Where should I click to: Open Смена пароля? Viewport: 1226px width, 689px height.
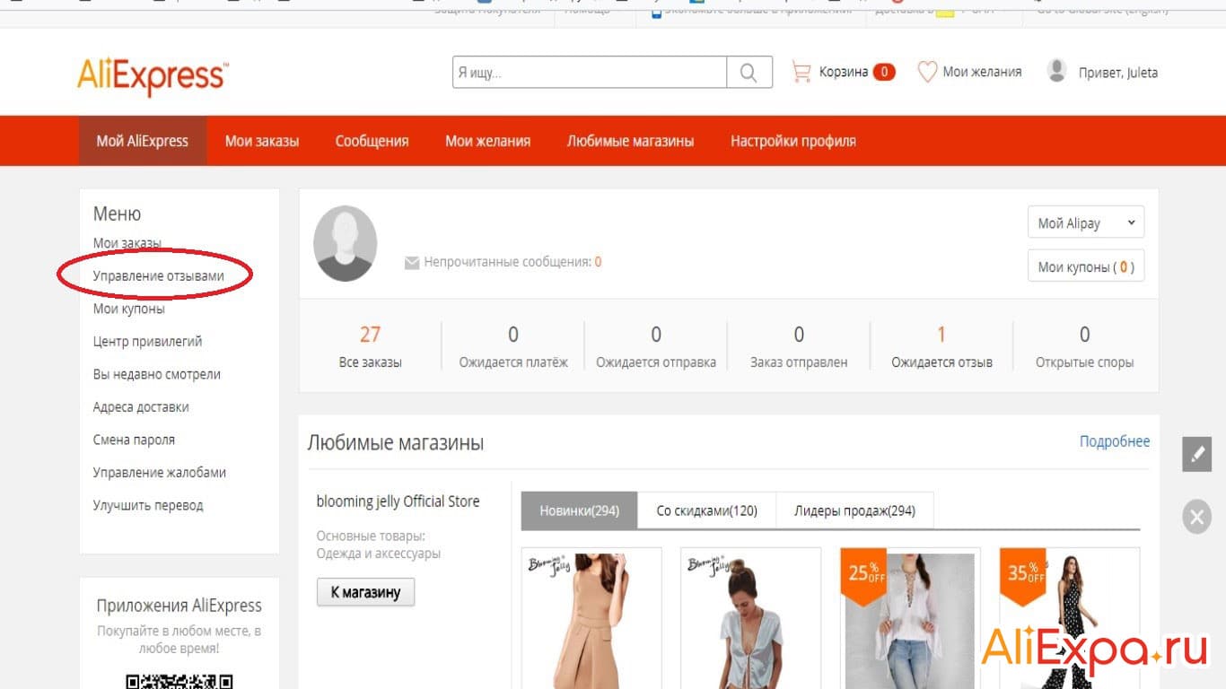click(134, 440)
